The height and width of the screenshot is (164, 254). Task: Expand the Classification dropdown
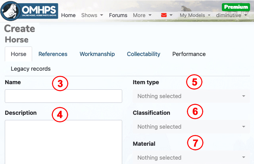point(191,127)
